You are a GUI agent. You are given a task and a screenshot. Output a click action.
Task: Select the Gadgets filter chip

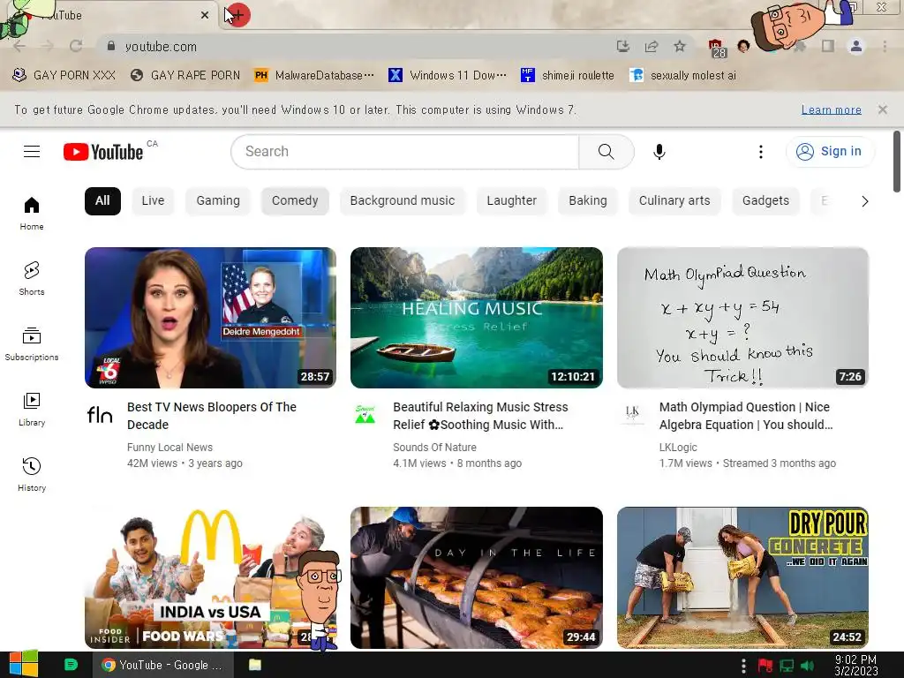pyautogui.click(x=765, y=200)
